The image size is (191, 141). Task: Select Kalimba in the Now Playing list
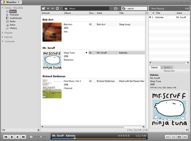[x=169, y=17]
